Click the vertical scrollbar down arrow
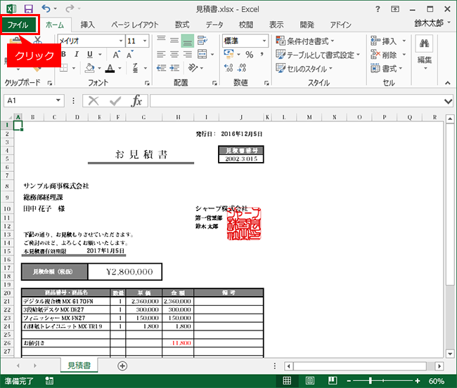This screenshot has width=457, height=388. click(x=450, y=354)
